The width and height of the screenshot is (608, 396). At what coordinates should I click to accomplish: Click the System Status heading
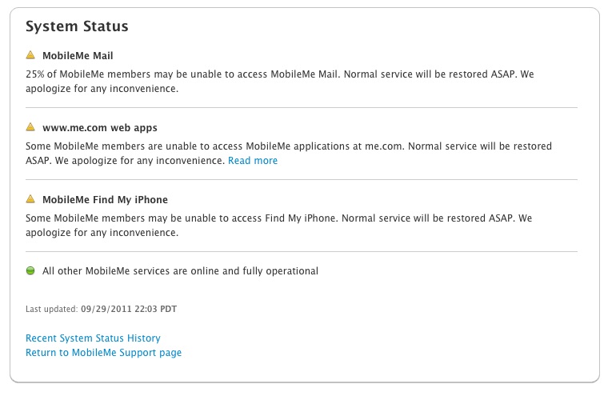tap(77, 26)
